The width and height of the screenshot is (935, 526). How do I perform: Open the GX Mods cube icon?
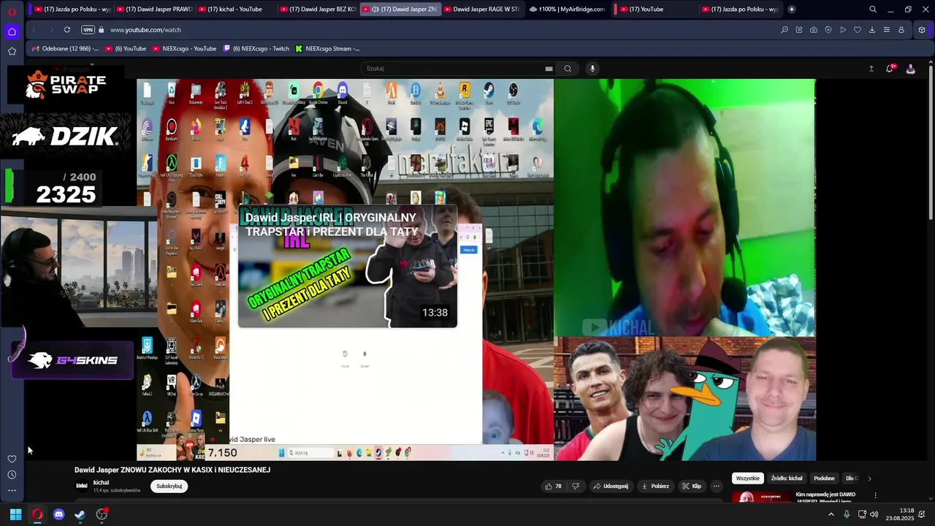922,30
